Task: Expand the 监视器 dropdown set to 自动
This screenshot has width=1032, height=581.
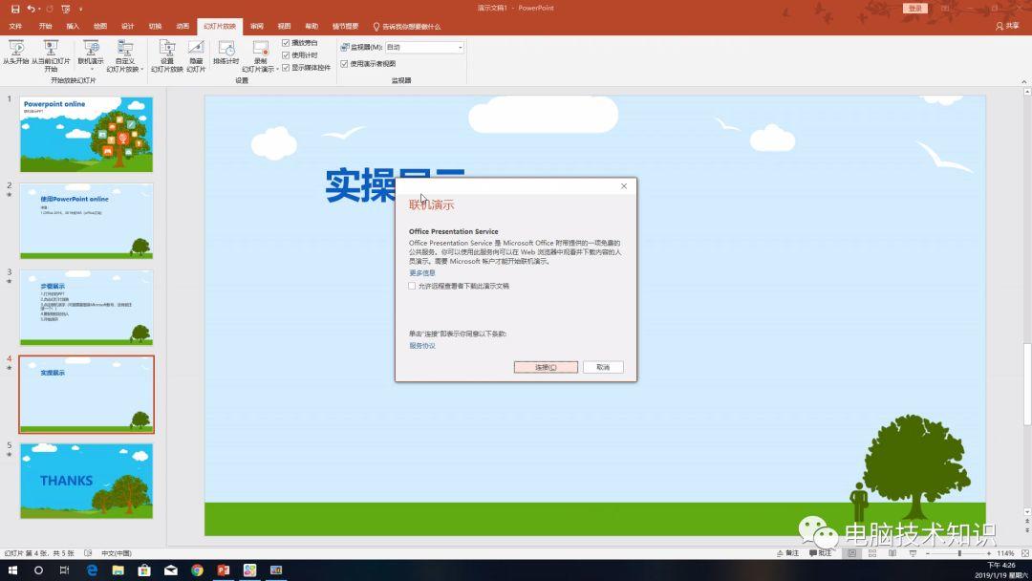Action: coord(424,48)
